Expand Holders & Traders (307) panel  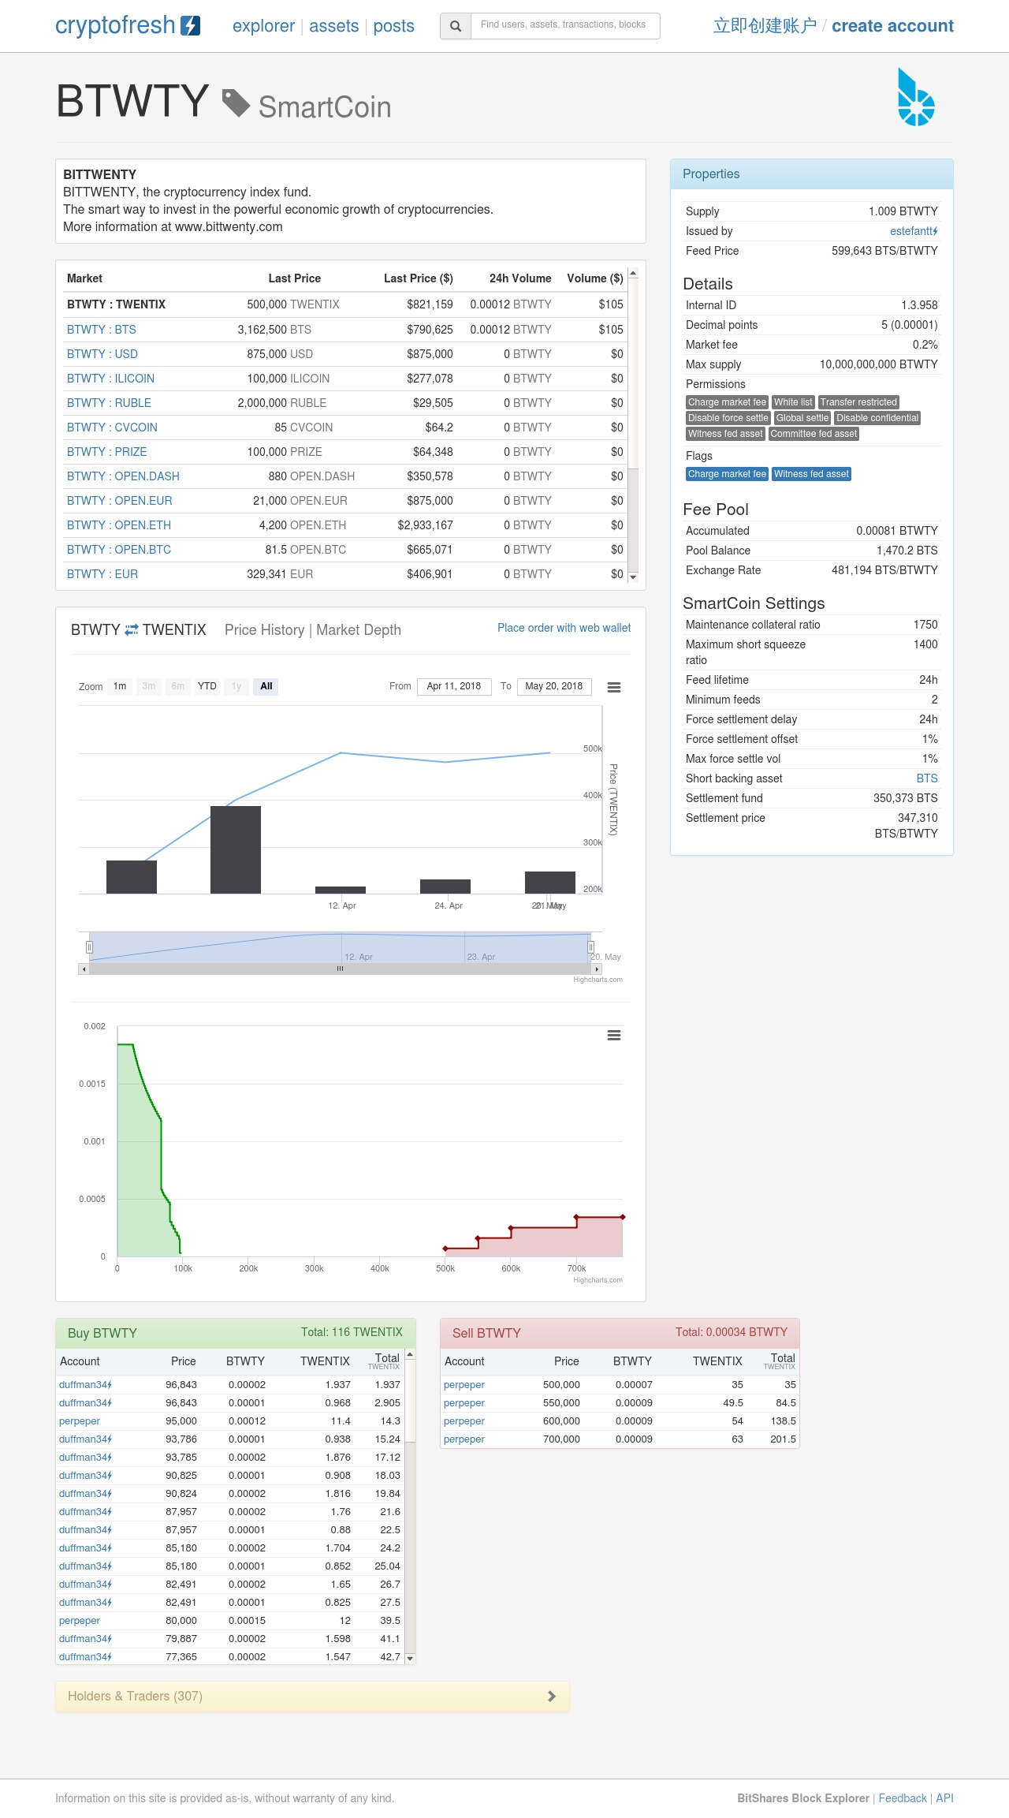(x=312, y=1697)
